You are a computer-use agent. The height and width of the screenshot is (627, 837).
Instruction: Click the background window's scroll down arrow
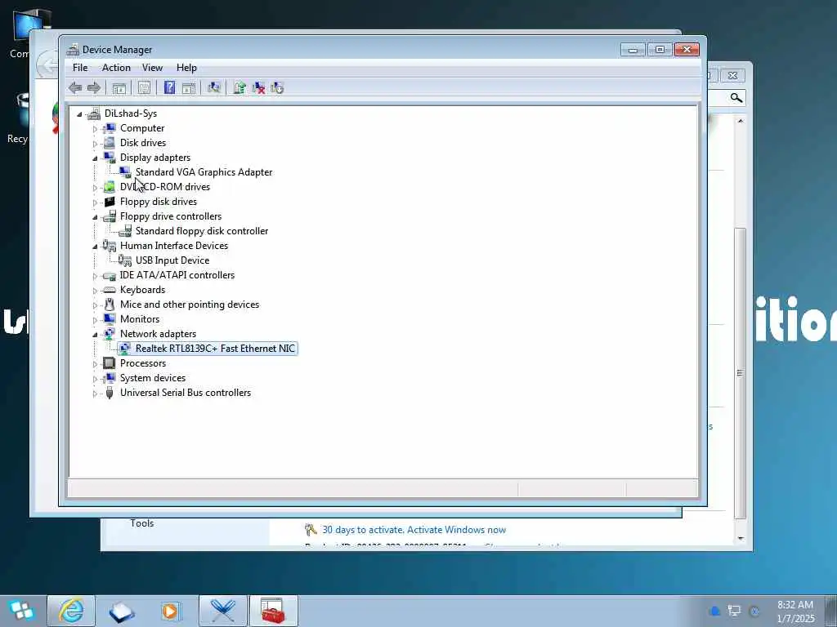coord(741,538)
